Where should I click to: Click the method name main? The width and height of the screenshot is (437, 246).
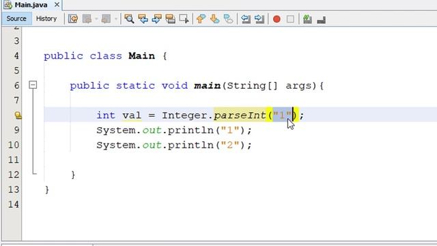point(208,85)
